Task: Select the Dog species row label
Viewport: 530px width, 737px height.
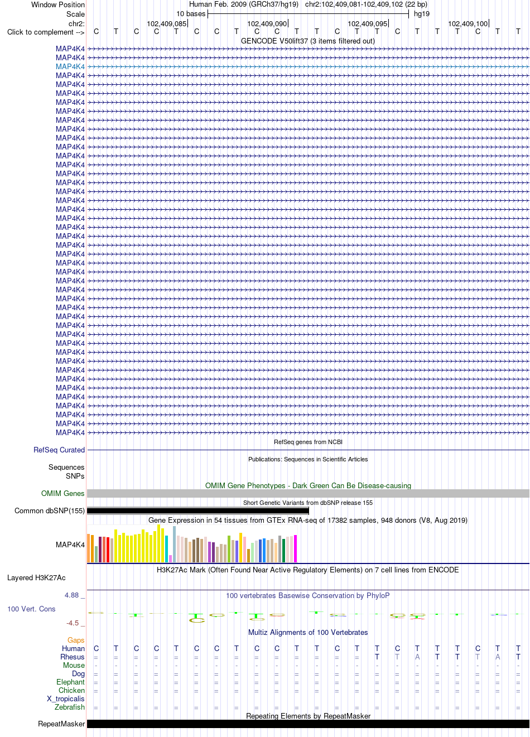Action: click(78, 673)
